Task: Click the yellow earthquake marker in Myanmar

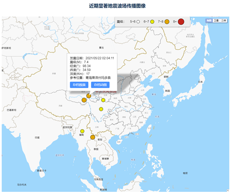Action: pyautogui.click(x=82, y=131)
